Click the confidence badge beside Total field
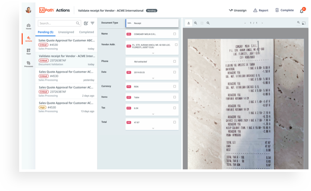The image size is (311, 191). click(129, 122)
